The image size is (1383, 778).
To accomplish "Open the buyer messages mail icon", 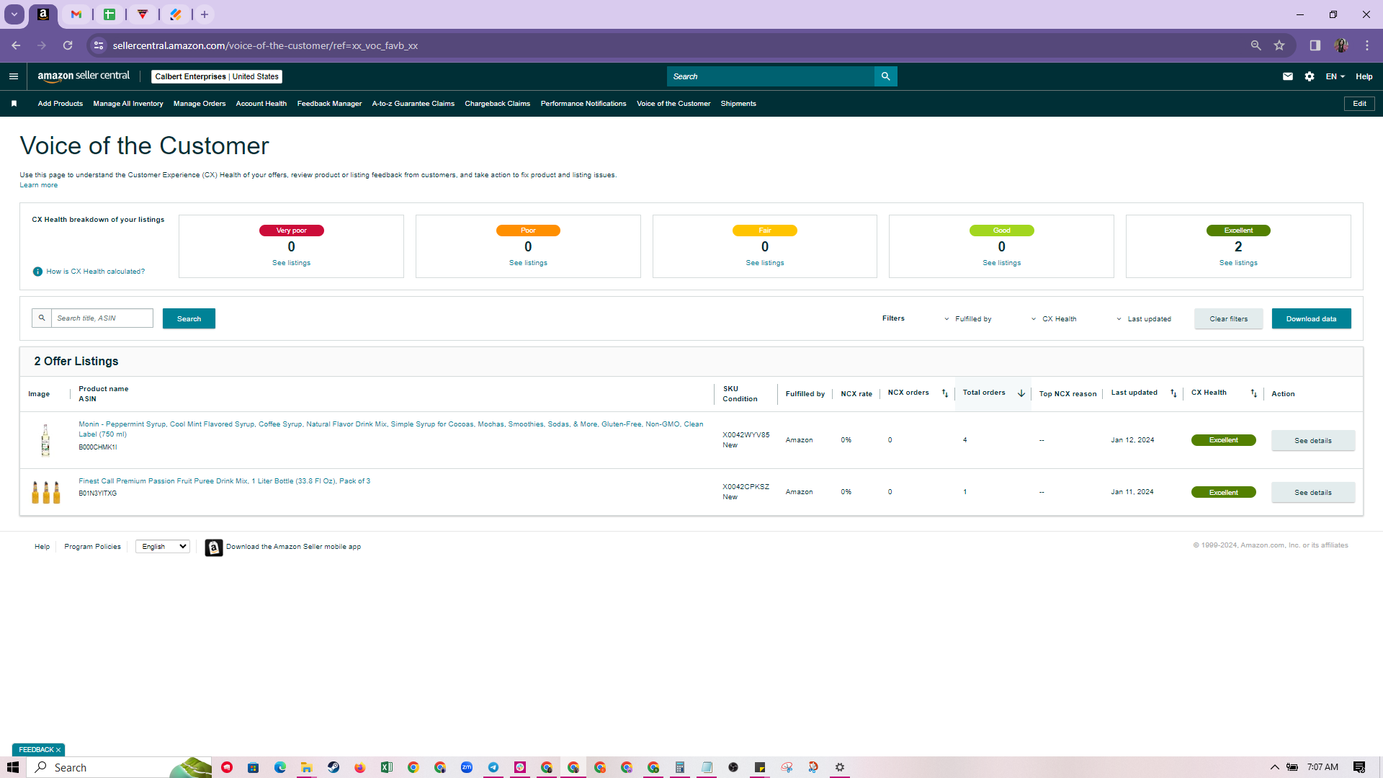I will pos(1288,76).
